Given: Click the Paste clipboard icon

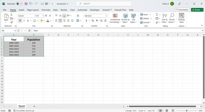Looking at the screenshot, I should point(6,16).
